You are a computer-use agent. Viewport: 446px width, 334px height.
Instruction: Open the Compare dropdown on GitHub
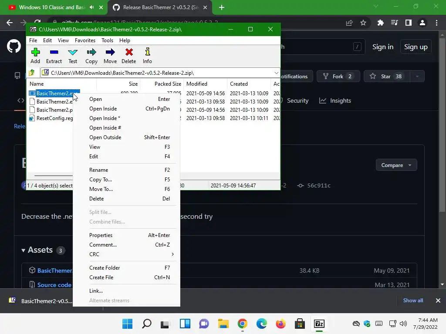click(396, 165)
